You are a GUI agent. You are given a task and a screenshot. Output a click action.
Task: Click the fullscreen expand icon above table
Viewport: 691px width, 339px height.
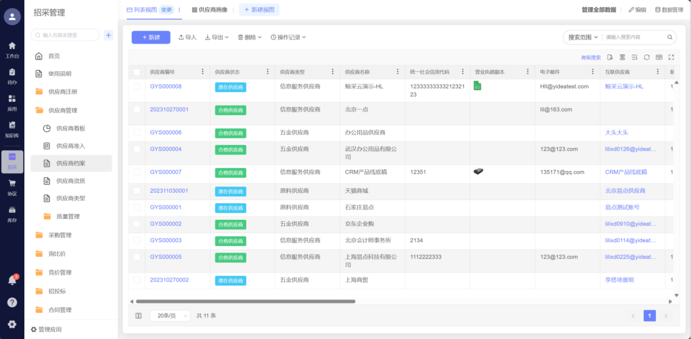click(x=671, y=58)
